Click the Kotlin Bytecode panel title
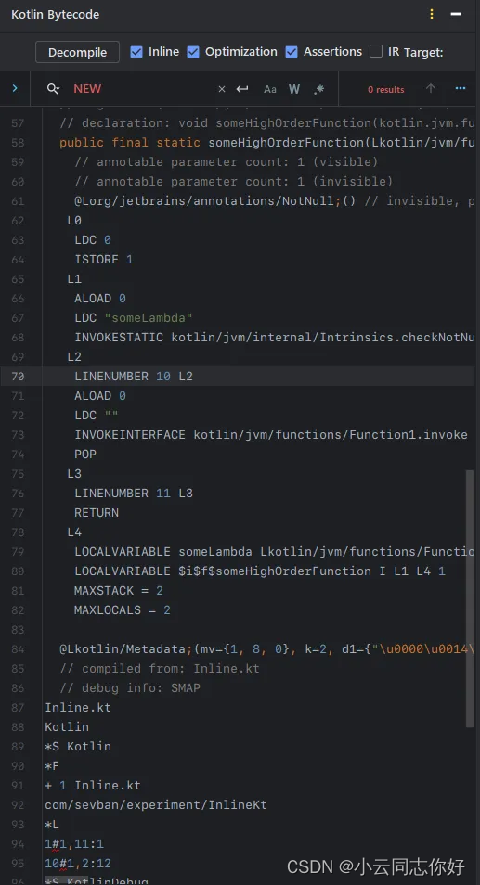This screenshot has height=885, width=480. click(x=56, y=15)
